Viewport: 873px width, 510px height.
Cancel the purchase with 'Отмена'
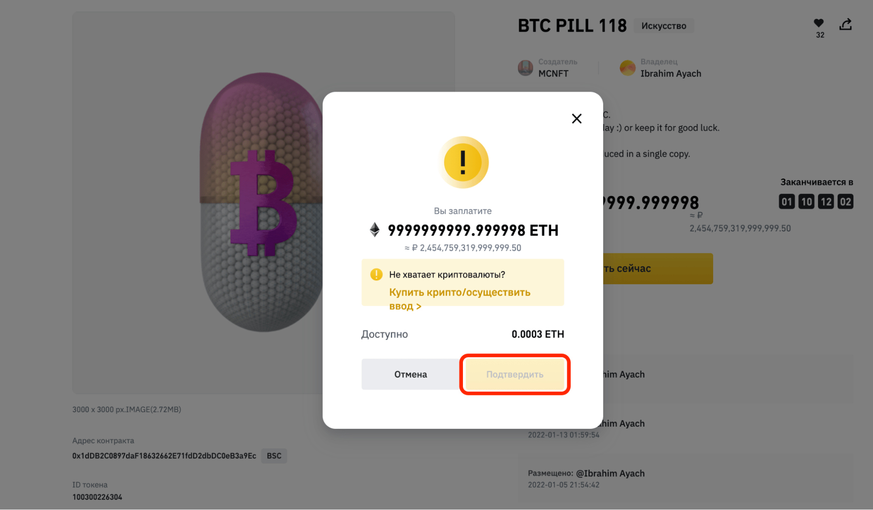[x=411, y=374]
